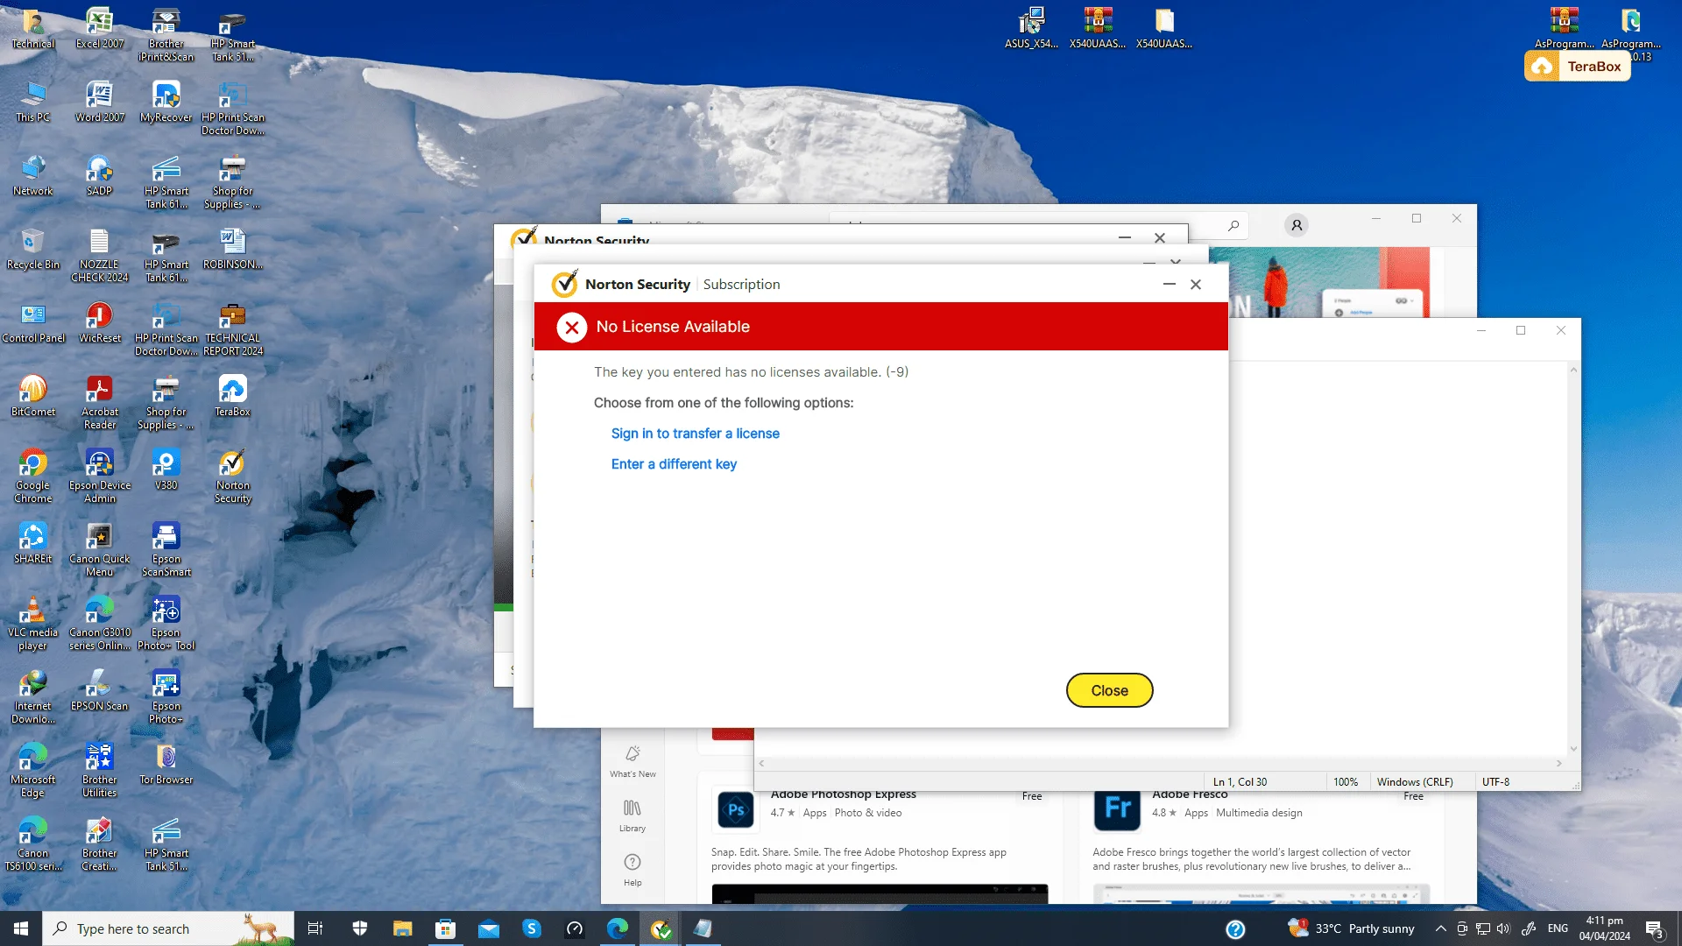Open TECHNICAL REPORT 2024 icon
The height and width of the screenshot is (946, 1682).
click(233, 328)
